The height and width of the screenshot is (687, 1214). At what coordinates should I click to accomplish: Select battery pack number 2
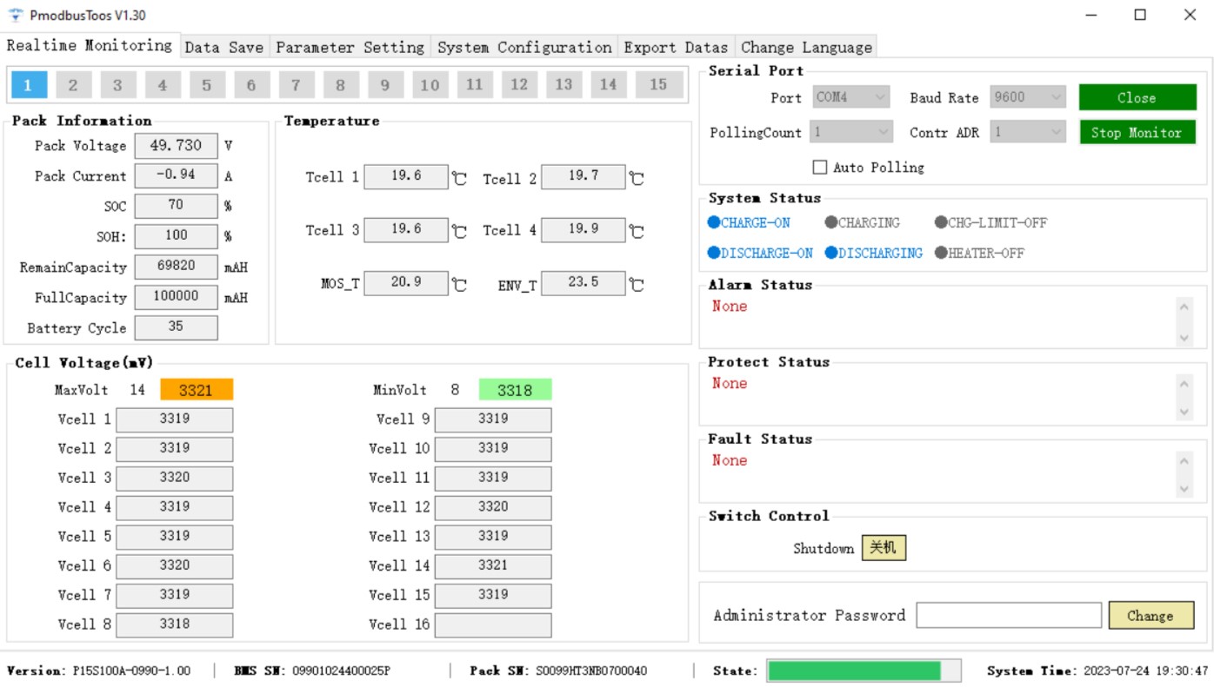pyautogui.click(x=73, y=85)
